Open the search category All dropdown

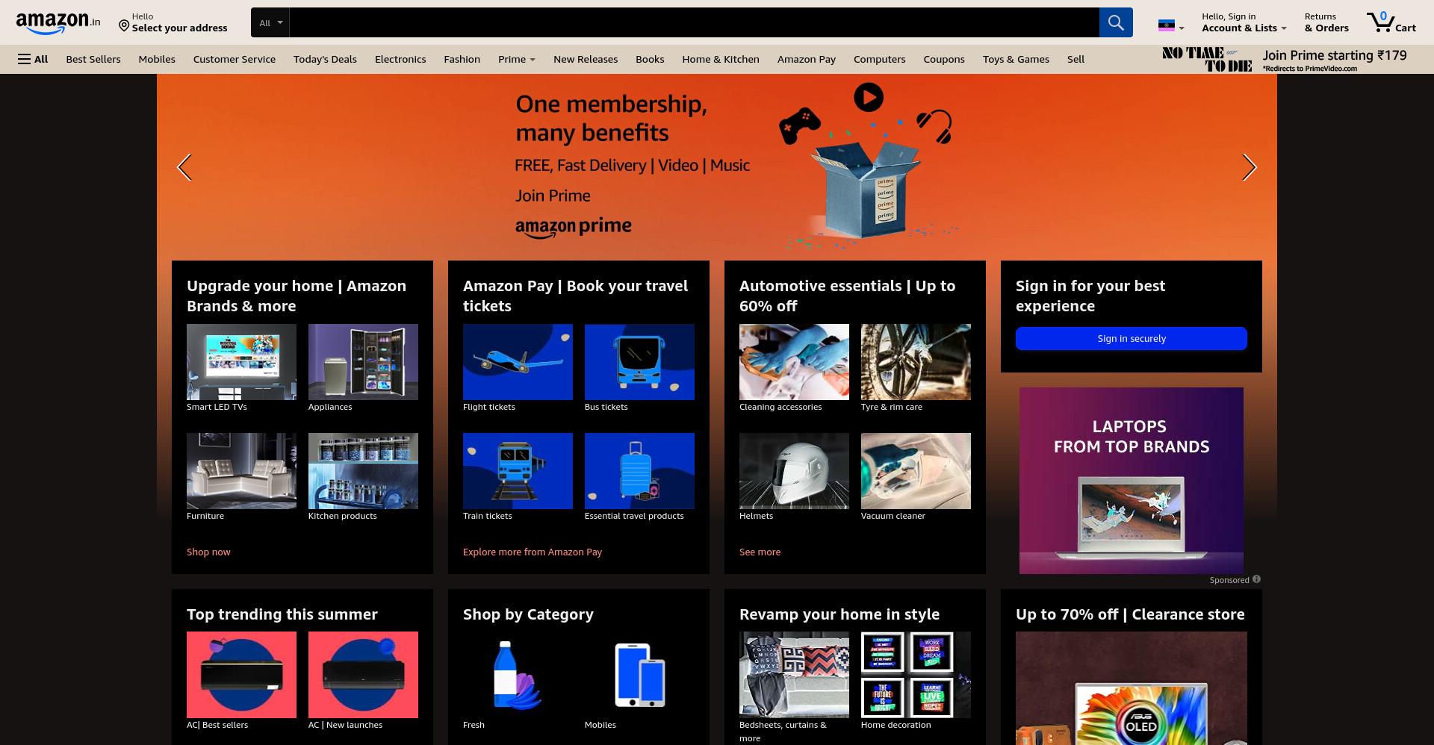coord(270,22)
